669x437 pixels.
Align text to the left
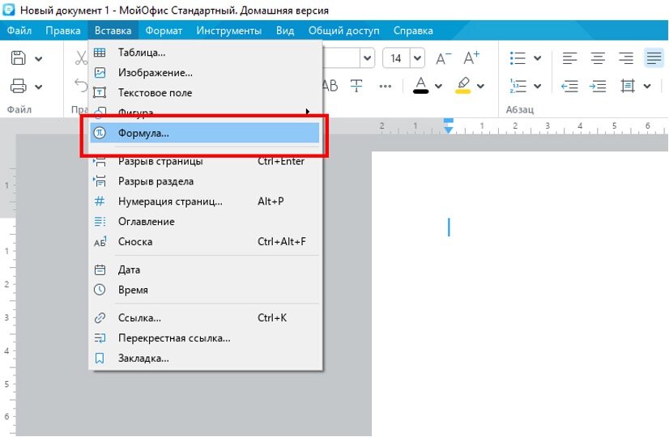pos(569,58)
